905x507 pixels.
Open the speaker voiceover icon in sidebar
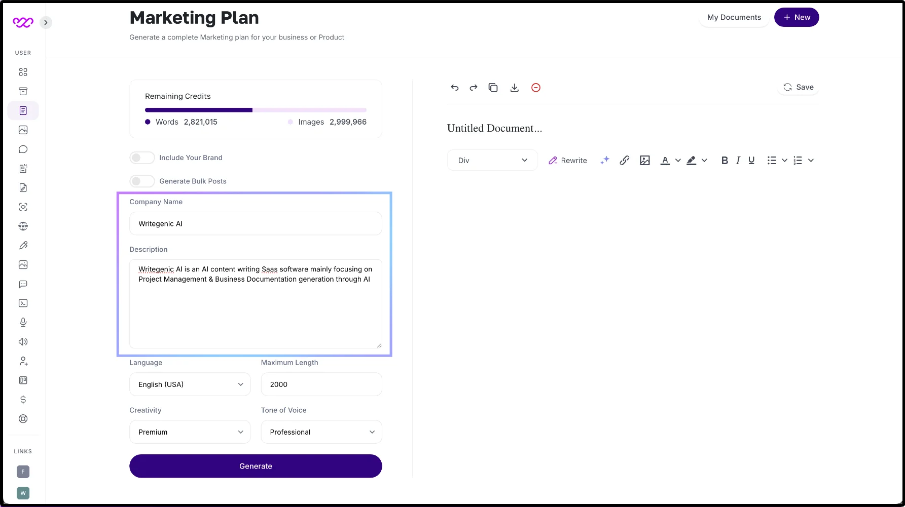(x=23, y=341)
